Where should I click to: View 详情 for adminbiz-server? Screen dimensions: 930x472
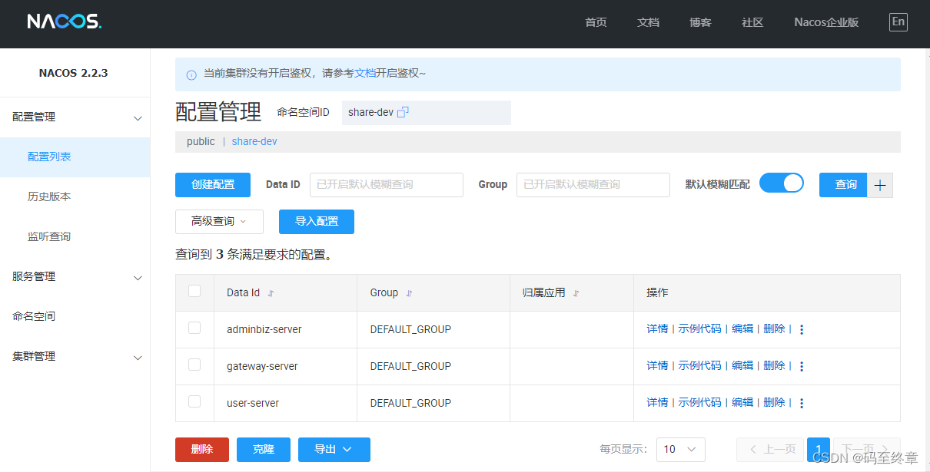657,328
